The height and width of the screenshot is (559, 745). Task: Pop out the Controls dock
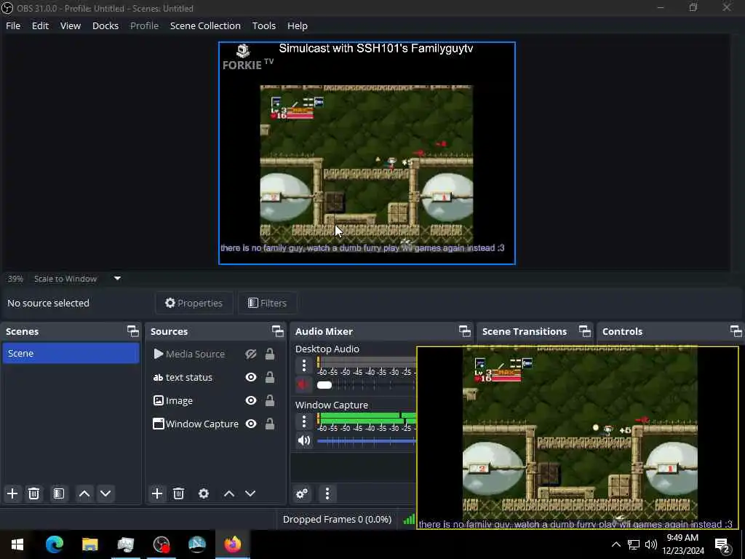tap(736, 331)
